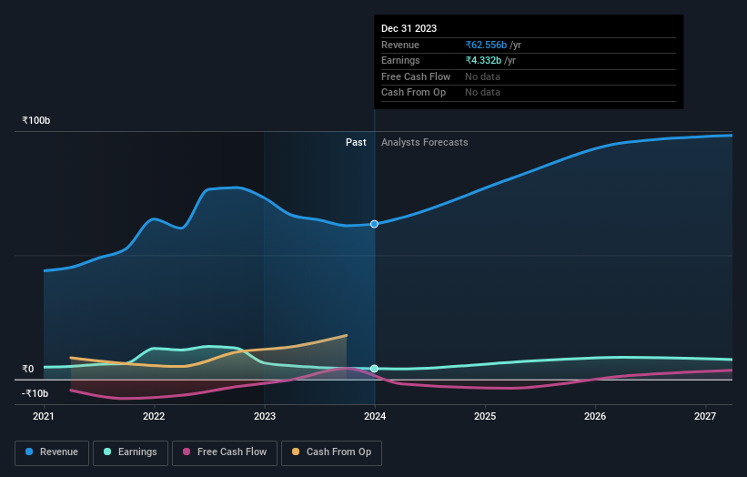Click the blue Revenue legend dot
Image resolution: width=747 pixels, height=477 pixels.
pyautogui.click(x=29, y=452)
